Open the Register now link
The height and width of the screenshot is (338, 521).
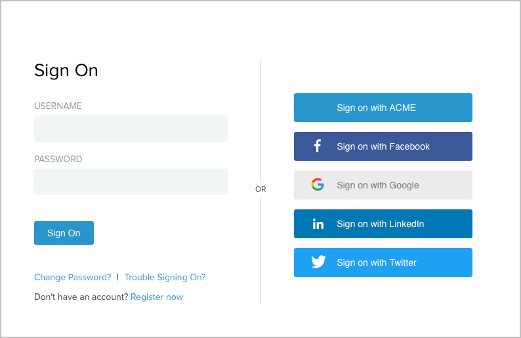click(157, 297)
